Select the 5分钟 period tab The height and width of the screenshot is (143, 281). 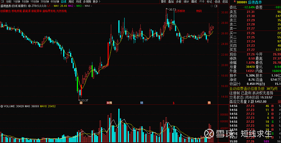[x=25, y=2]
